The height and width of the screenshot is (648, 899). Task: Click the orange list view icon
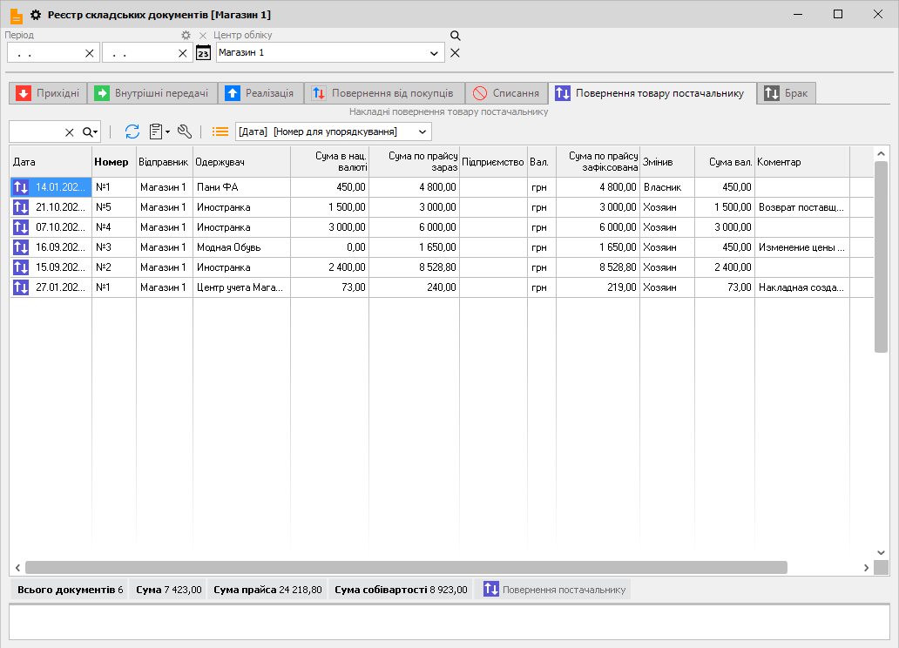click(x=220, y=132)
